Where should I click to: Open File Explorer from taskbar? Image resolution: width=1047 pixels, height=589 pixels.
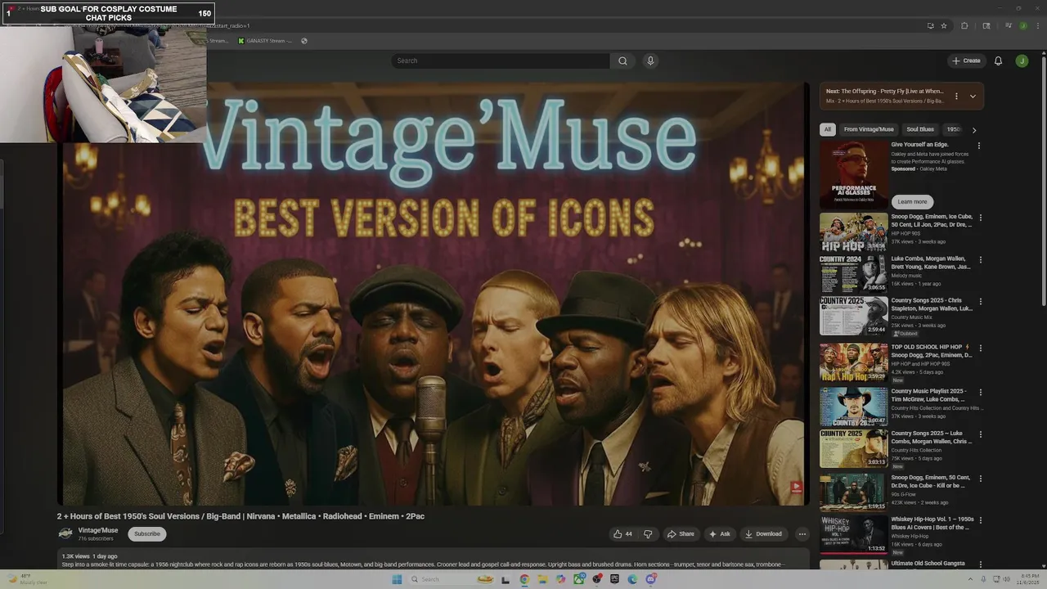pos(542,579)
